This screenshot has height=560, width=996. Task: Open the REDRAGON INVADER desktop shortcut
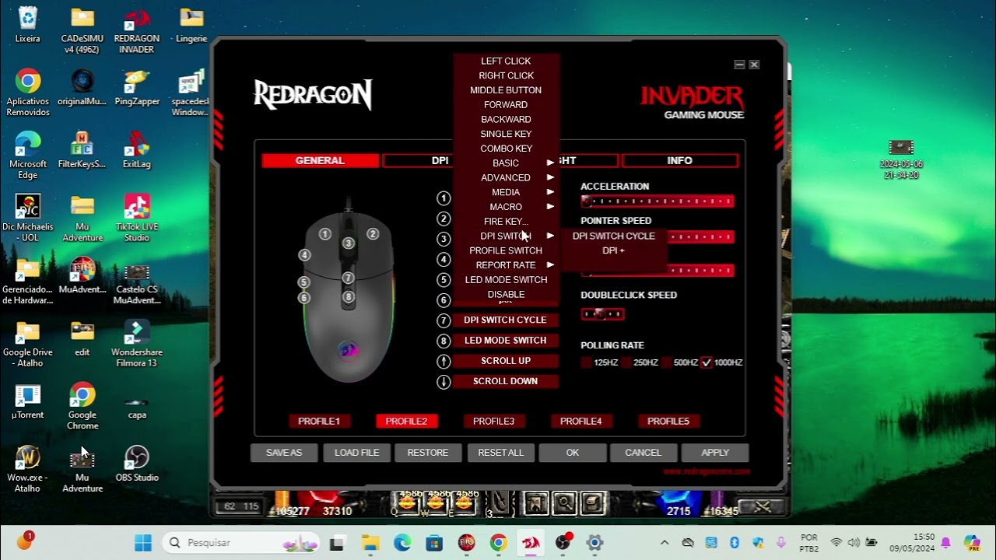point(137,30)
